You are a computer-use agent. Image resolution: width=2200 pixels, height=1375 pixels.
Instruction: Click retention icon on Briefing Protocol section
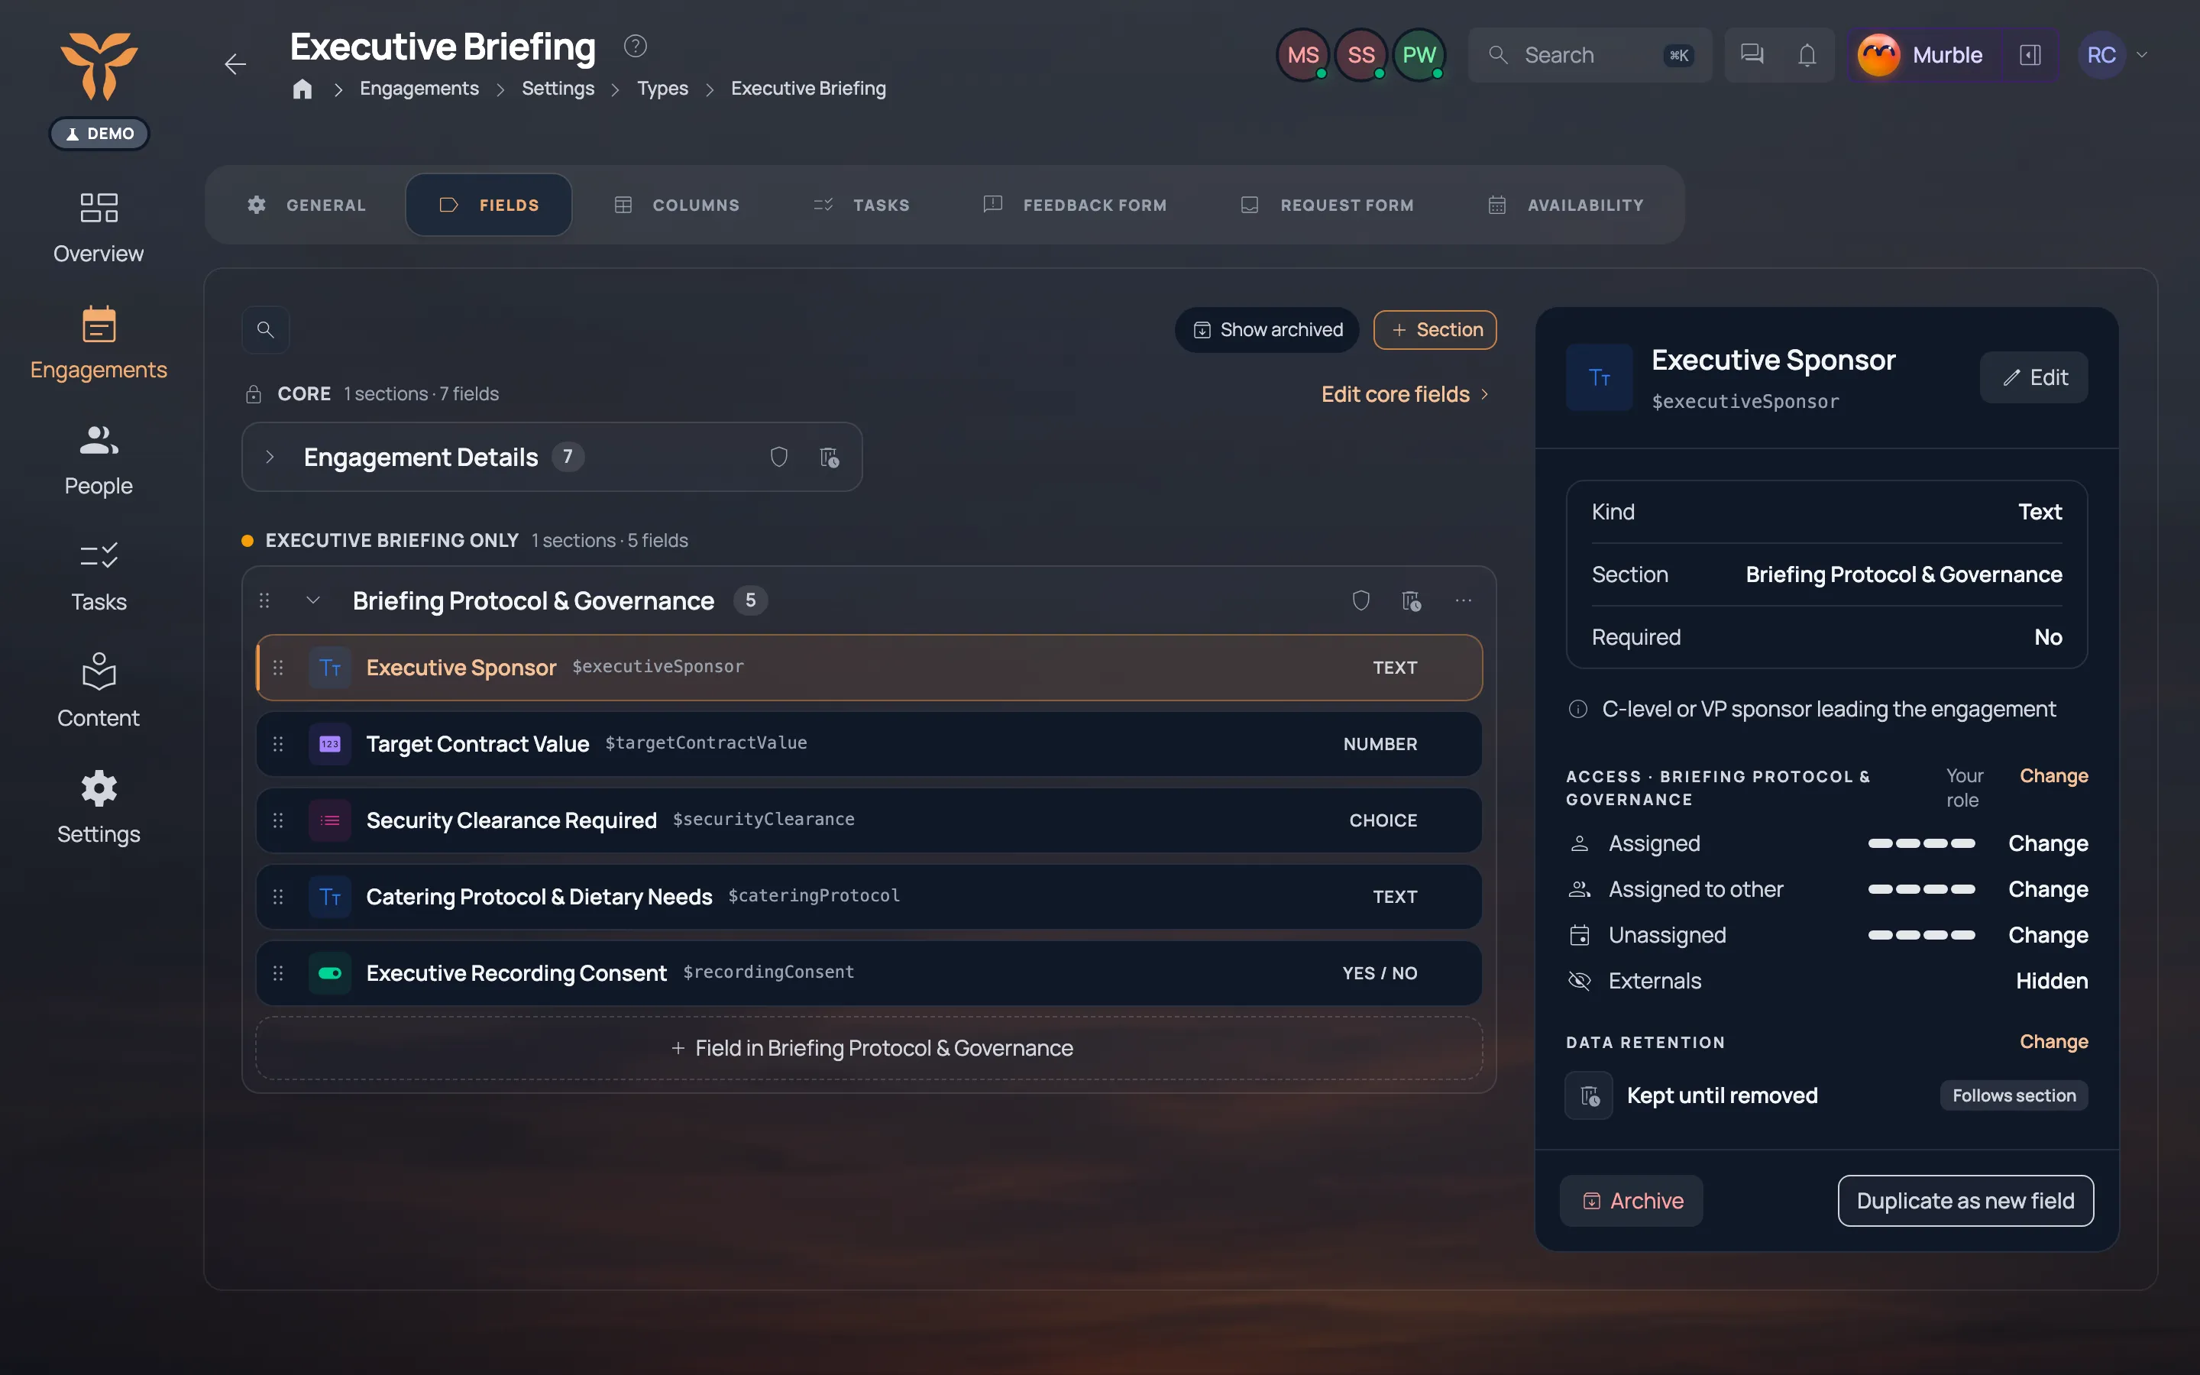[1411, 600]
